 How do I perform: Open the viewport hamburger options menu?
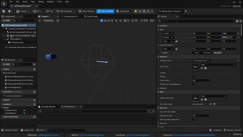click(x=40, y=21)
